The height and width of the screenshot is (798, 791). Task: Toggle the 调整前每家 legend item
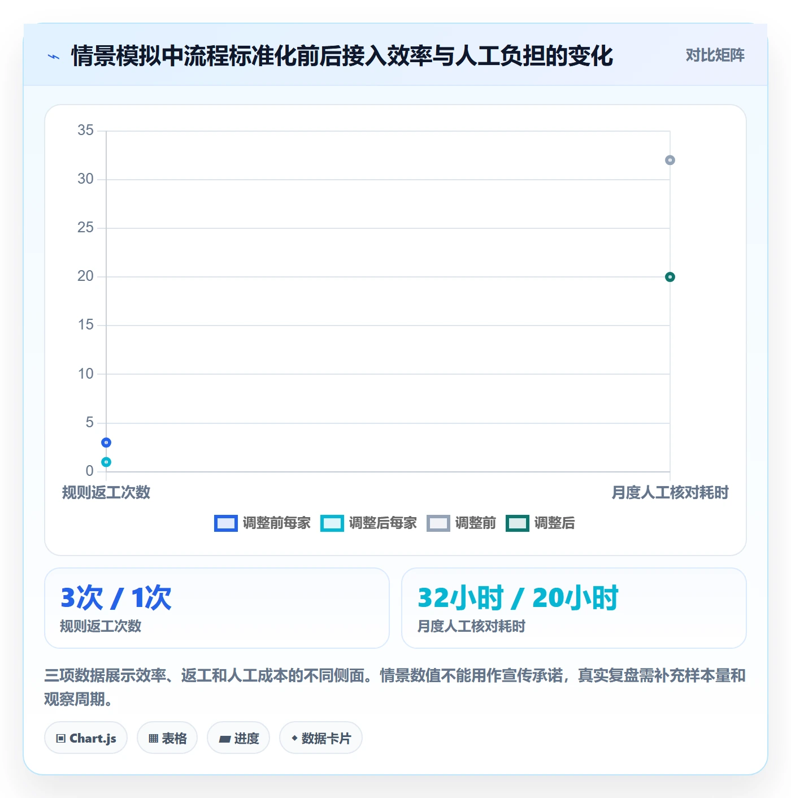[263, 523]
